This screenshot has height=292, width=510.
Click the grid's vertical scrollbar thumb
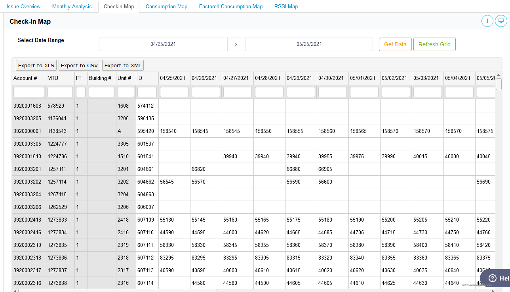[x=499, y=84]
